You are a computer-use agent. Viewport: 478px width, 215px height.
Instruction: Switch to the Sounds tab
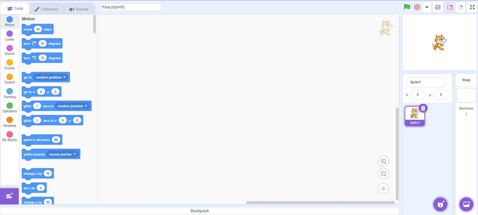click(79, 9)
